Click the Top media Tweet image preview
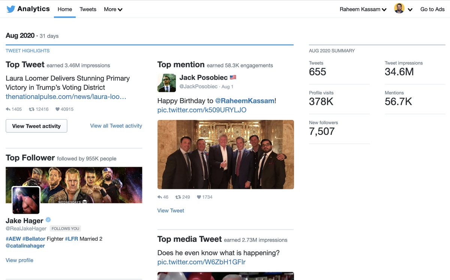This screenshot has height=280, width=450. (x=226, y=276)
